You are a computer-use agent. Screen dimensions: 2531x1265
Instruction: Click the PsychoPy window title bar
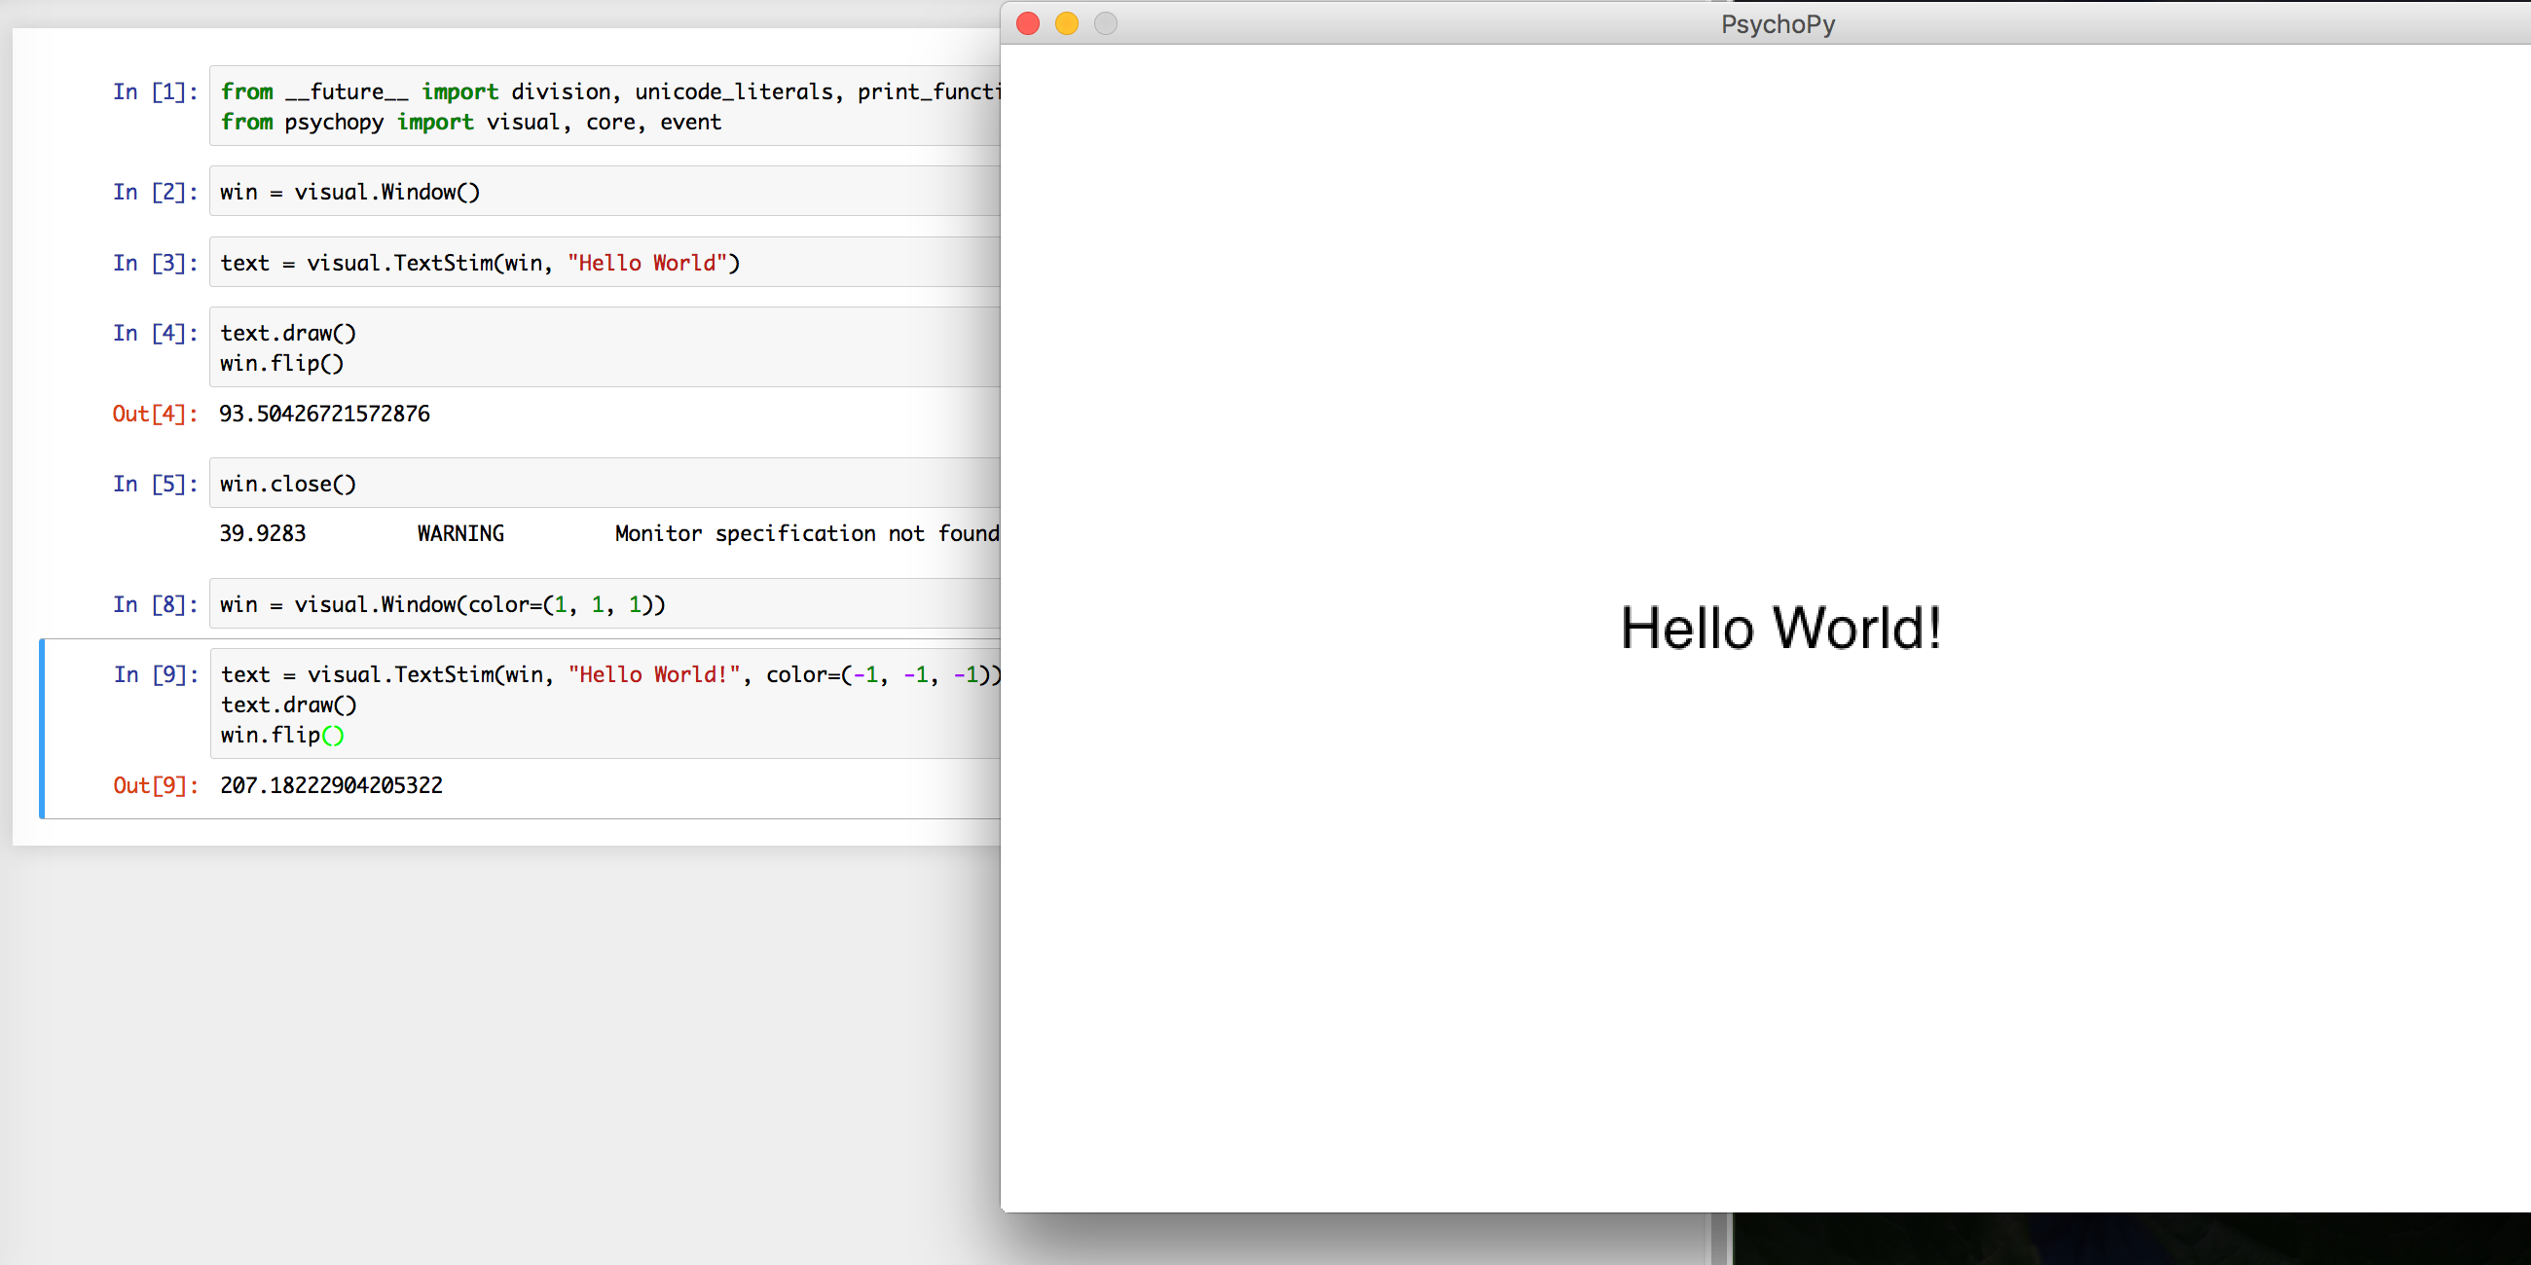(1779, 24)
